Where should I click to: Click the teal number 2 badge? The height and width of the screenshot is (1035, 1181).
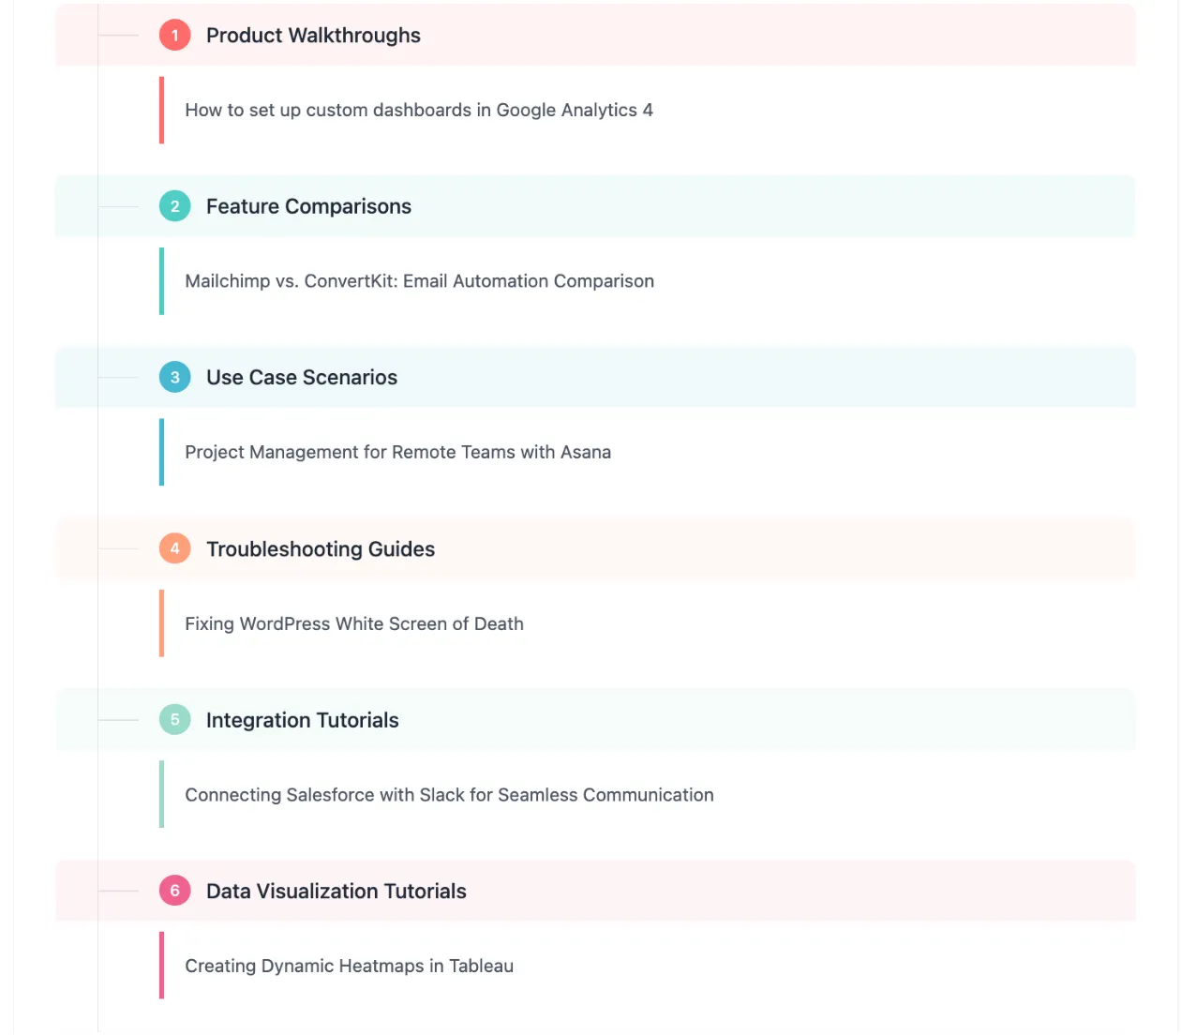[174, 206]
